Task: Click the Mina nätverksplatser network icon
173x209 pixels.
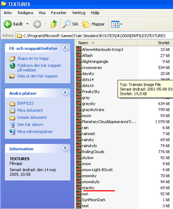Action: tap(12, 132)
